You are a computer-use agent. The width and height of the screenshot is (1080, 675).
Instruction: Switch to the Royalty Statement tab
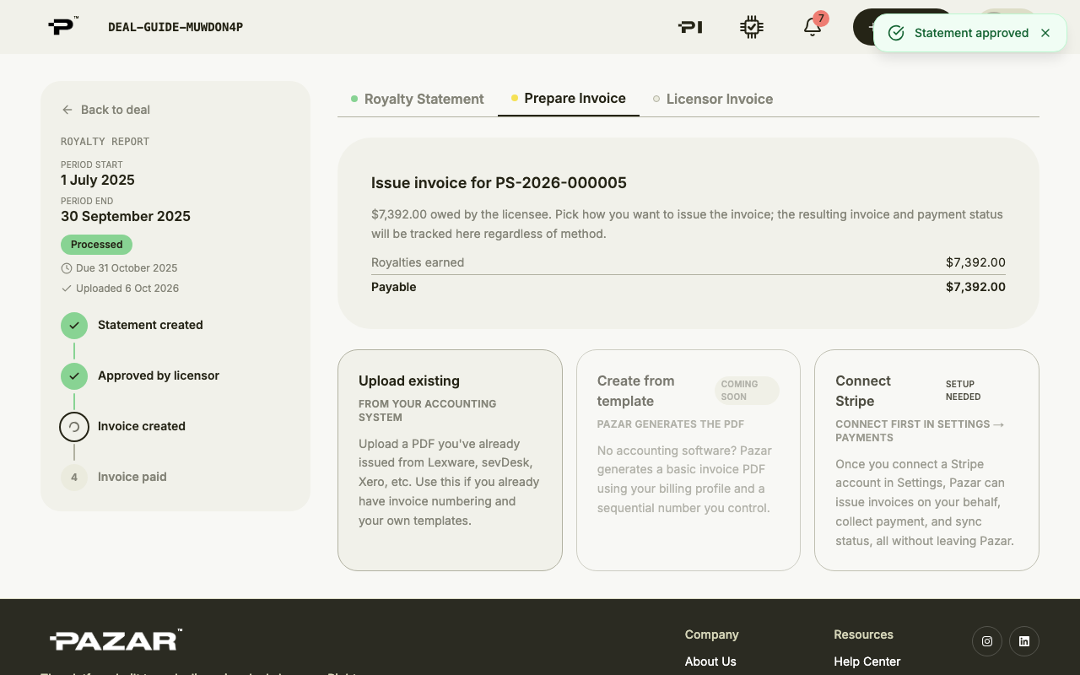418,99
